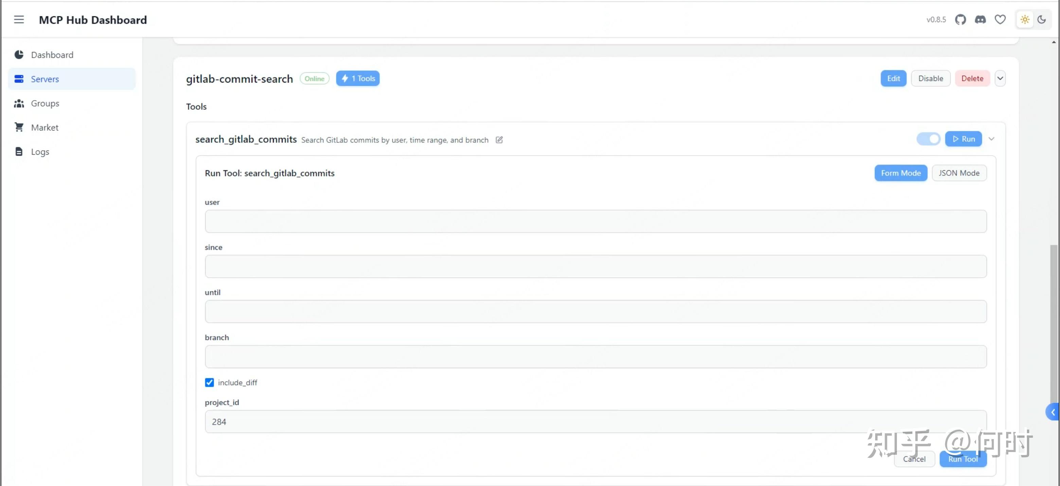Click the project_id field containing 284

[596, 421]
